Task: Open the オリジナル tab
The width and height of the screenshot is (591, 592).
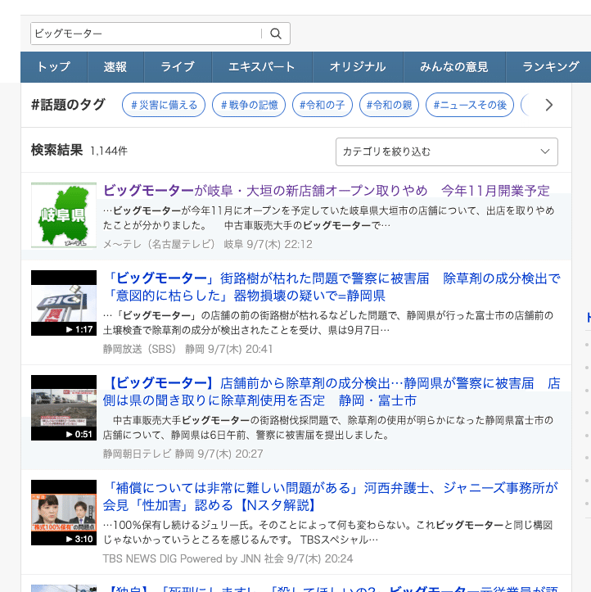Action: 359,67
